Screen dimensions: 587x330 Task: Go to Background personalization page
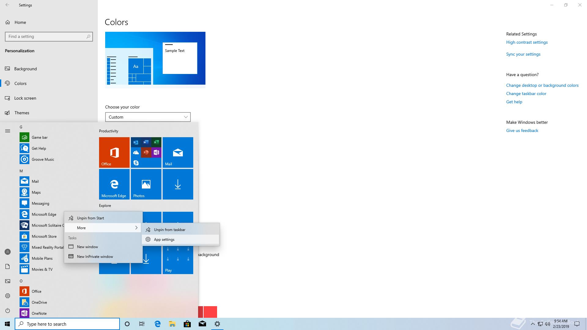49,69
